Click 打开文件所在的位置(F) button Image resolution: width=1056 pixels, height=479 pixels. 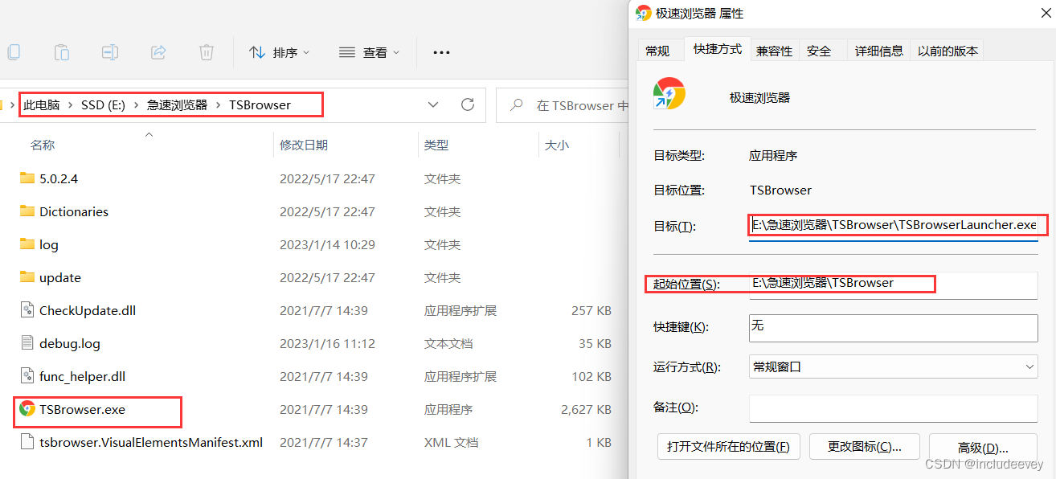(729, 447)
